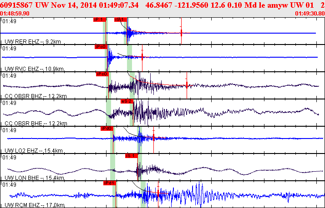
Task: Click the coda end marker on OBSR BHZ trace
Action: click(187, 85)
